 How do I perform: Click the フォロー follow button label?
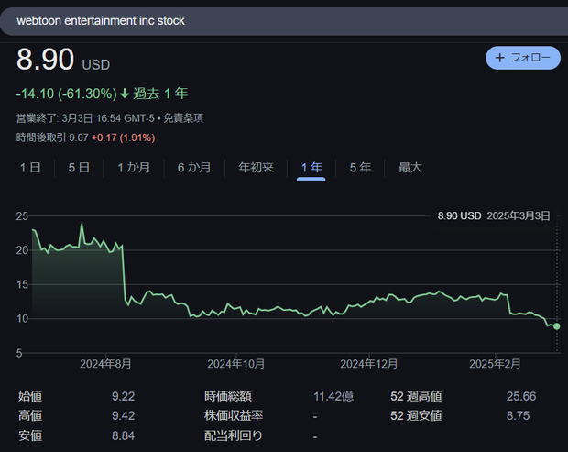(x=530, y=58)
